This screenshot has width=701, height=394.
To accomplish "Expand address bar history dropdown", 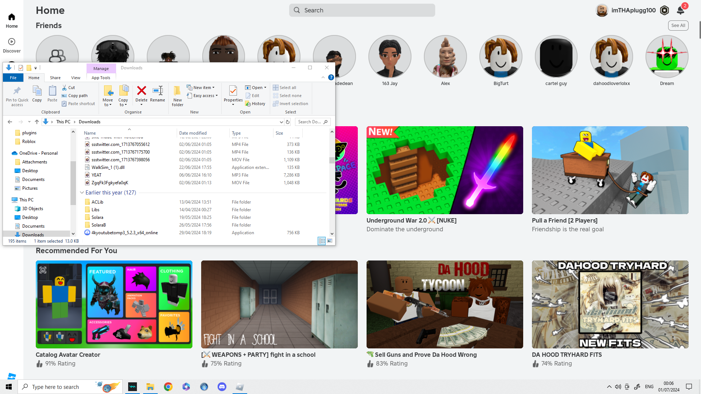I will click(x=281, y=122).
